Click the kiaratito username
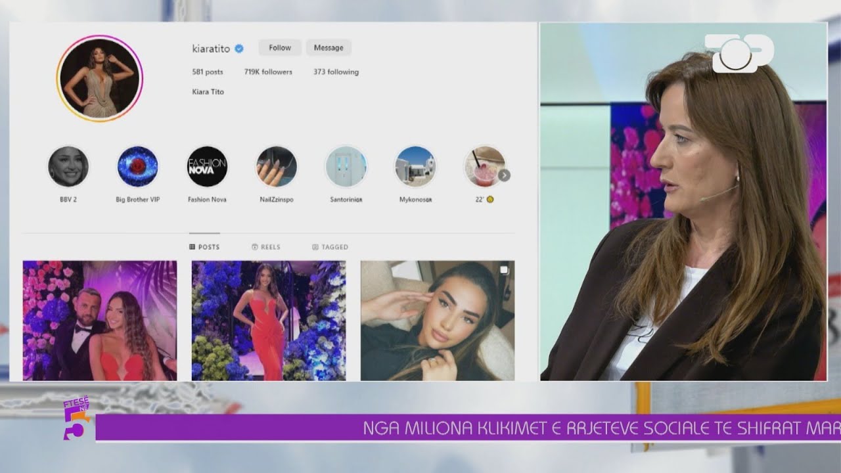The width and height of the screenshot is (841, 473). pyautogui.click(x=211, y=48)
